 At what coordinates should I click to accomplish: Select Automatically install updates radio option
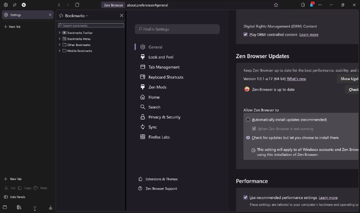pos(248,120)
